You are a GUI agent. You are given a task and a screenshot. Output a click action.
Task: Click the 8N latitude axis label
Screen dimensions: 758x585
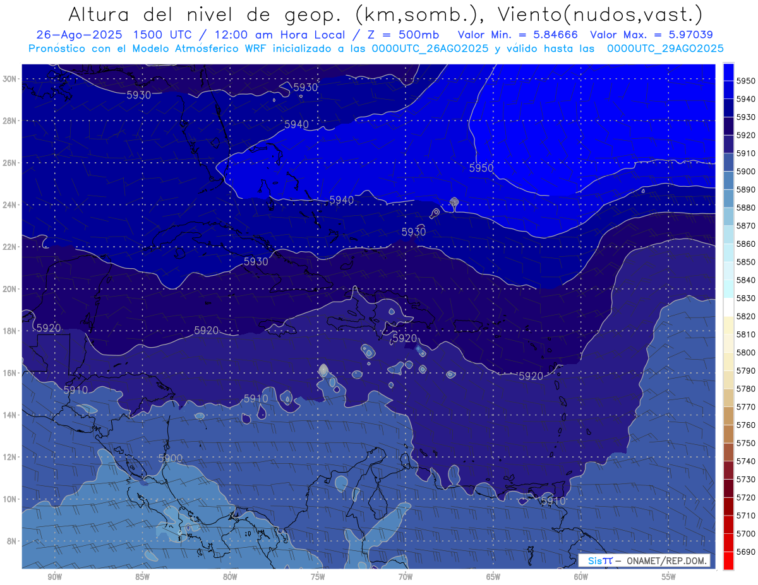pos(12,541)
